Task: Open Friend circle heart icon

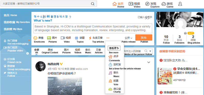Action: [5, 59]
